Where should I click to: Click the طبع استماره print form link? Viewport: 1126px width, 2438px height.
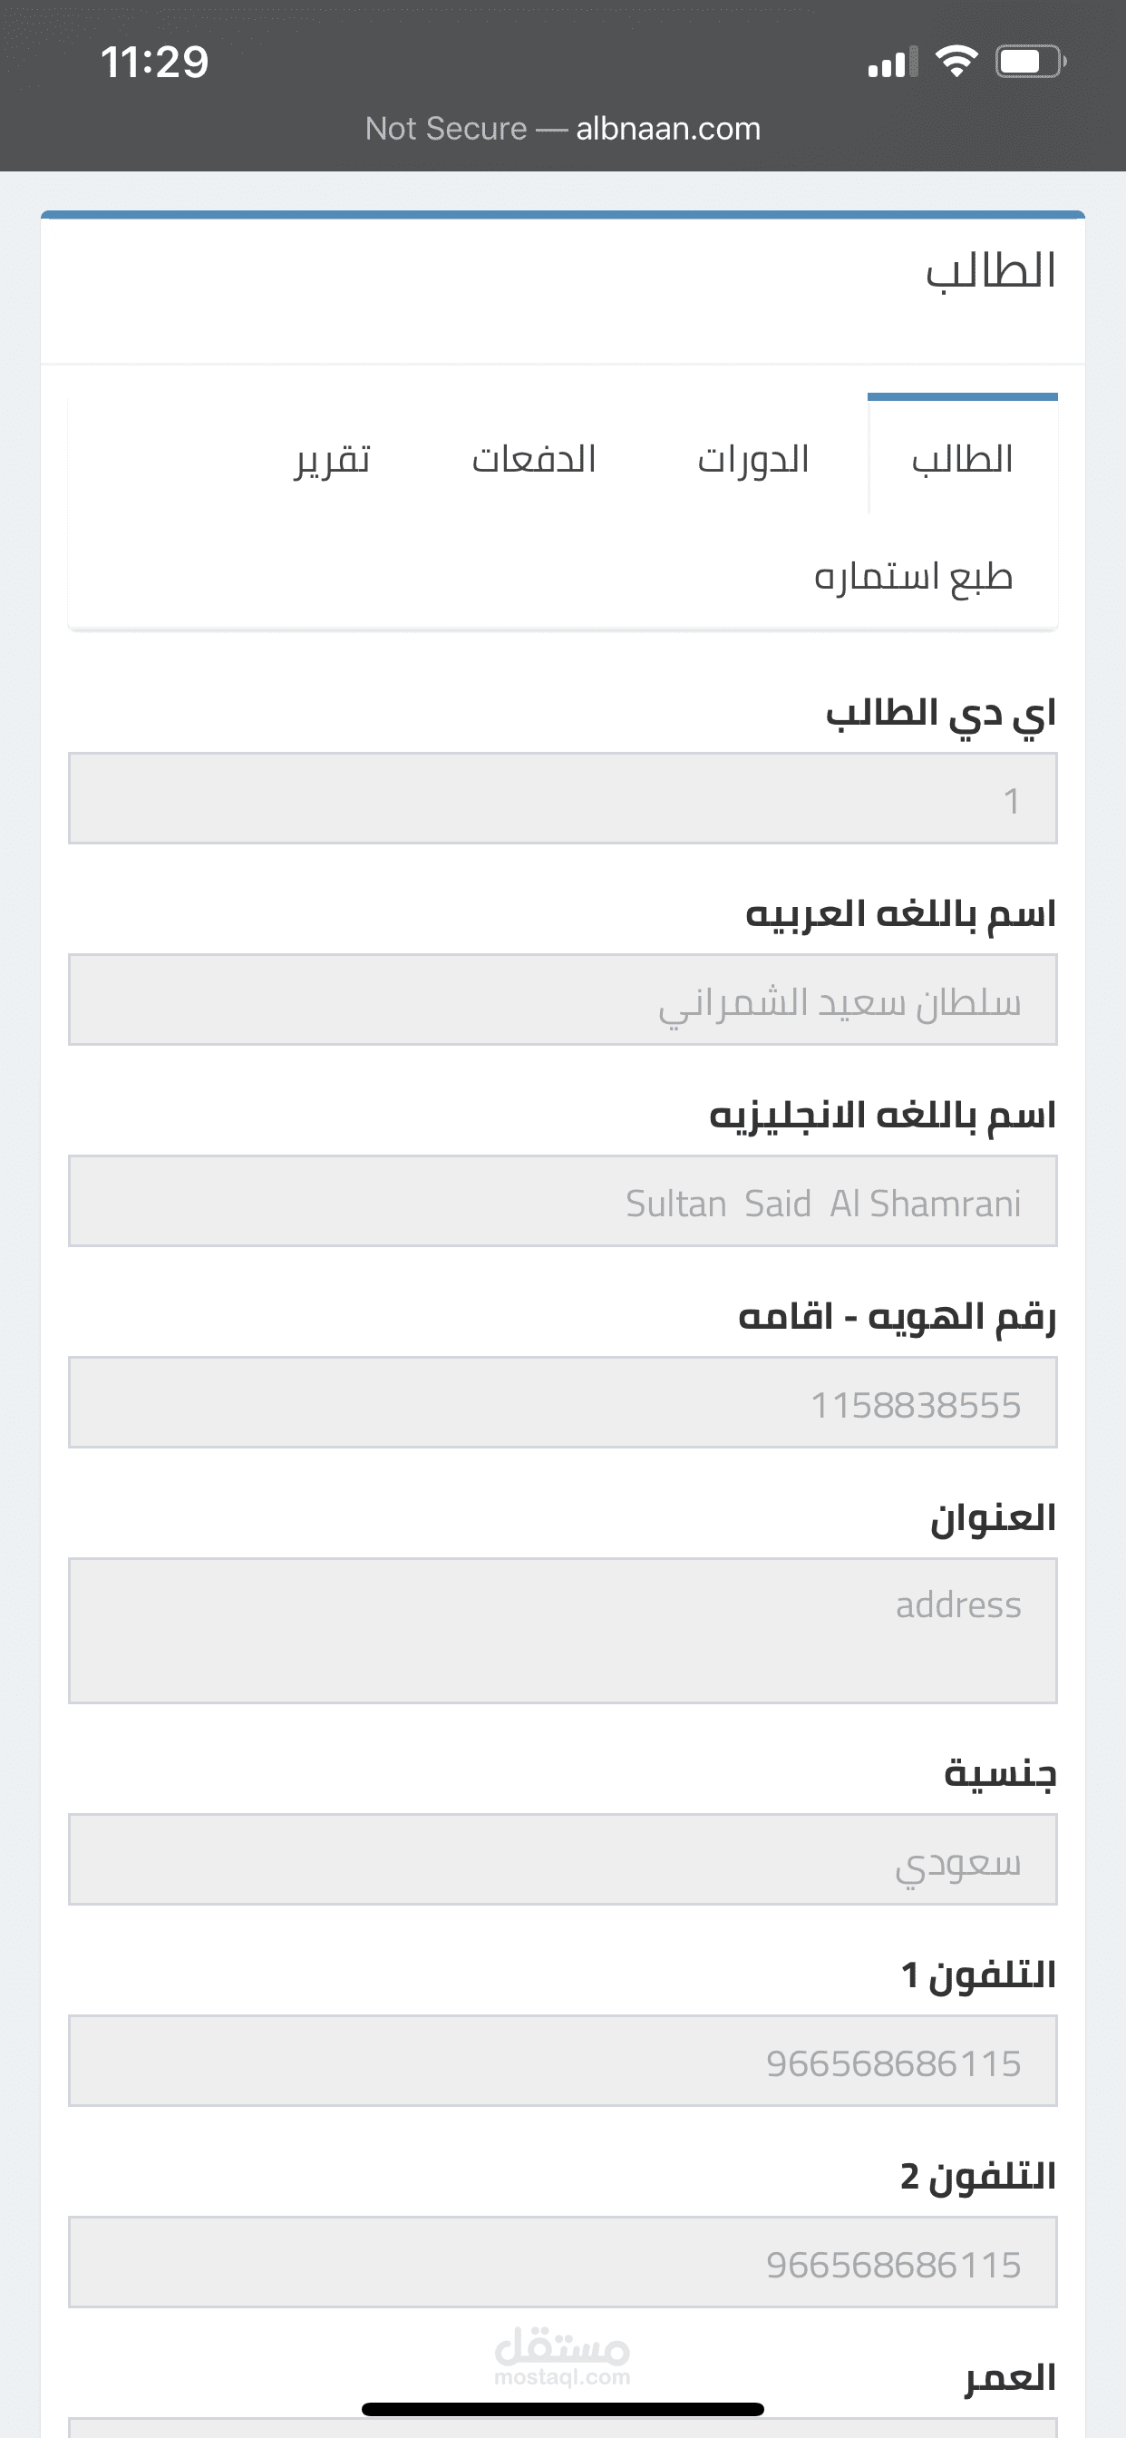(913, 576)
